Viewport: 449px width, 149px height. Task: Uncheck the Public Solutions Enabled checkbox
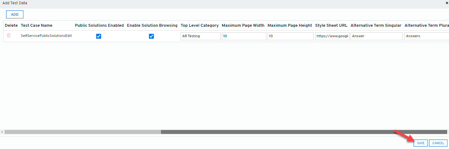[x=98, y=36]
